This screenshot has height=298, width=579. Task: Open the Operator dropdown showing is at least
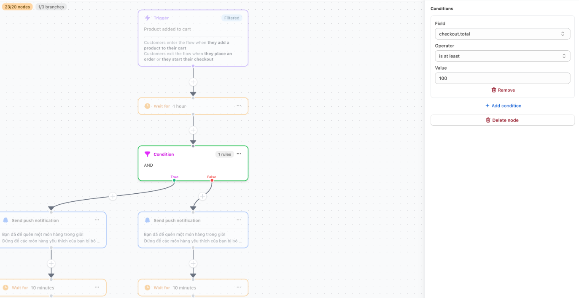tap(502, 56)
